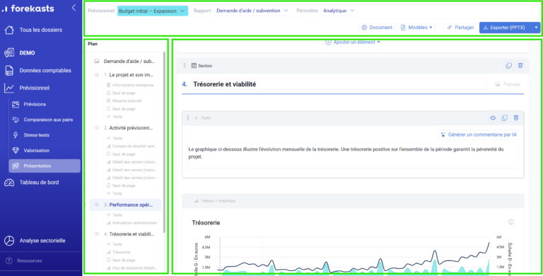
Task: Click the forekasts logo
Action: 28,8
